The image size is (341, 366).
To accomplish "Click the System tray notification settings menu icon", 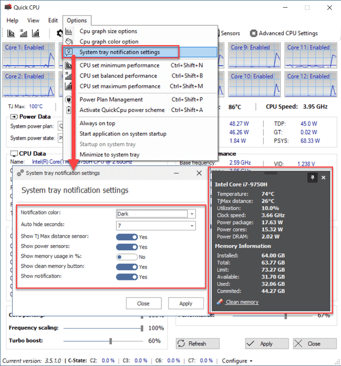I will (69, 52).
